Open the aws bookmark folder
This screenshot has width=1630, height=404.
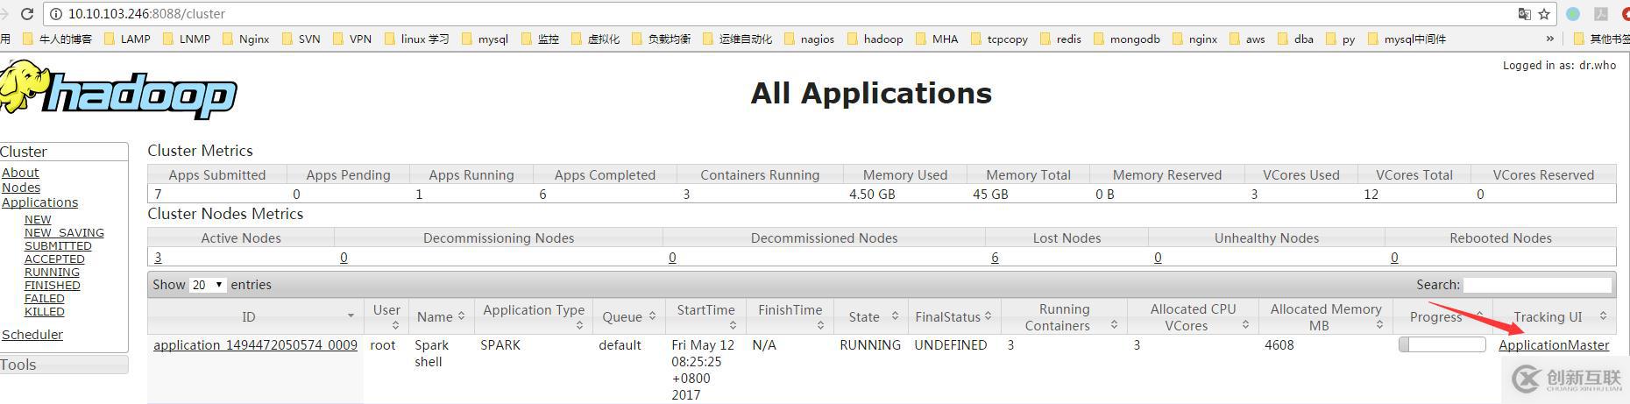pos(1247,39)
